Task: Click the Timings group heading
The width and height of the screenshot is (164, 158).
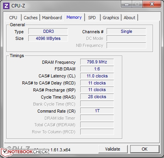Action: pos(17,56)
